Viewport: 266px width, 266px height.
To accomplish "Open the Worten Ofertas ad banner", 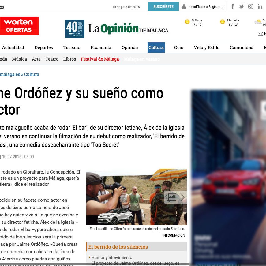I will pyautogui.click(x=19, y=26).
